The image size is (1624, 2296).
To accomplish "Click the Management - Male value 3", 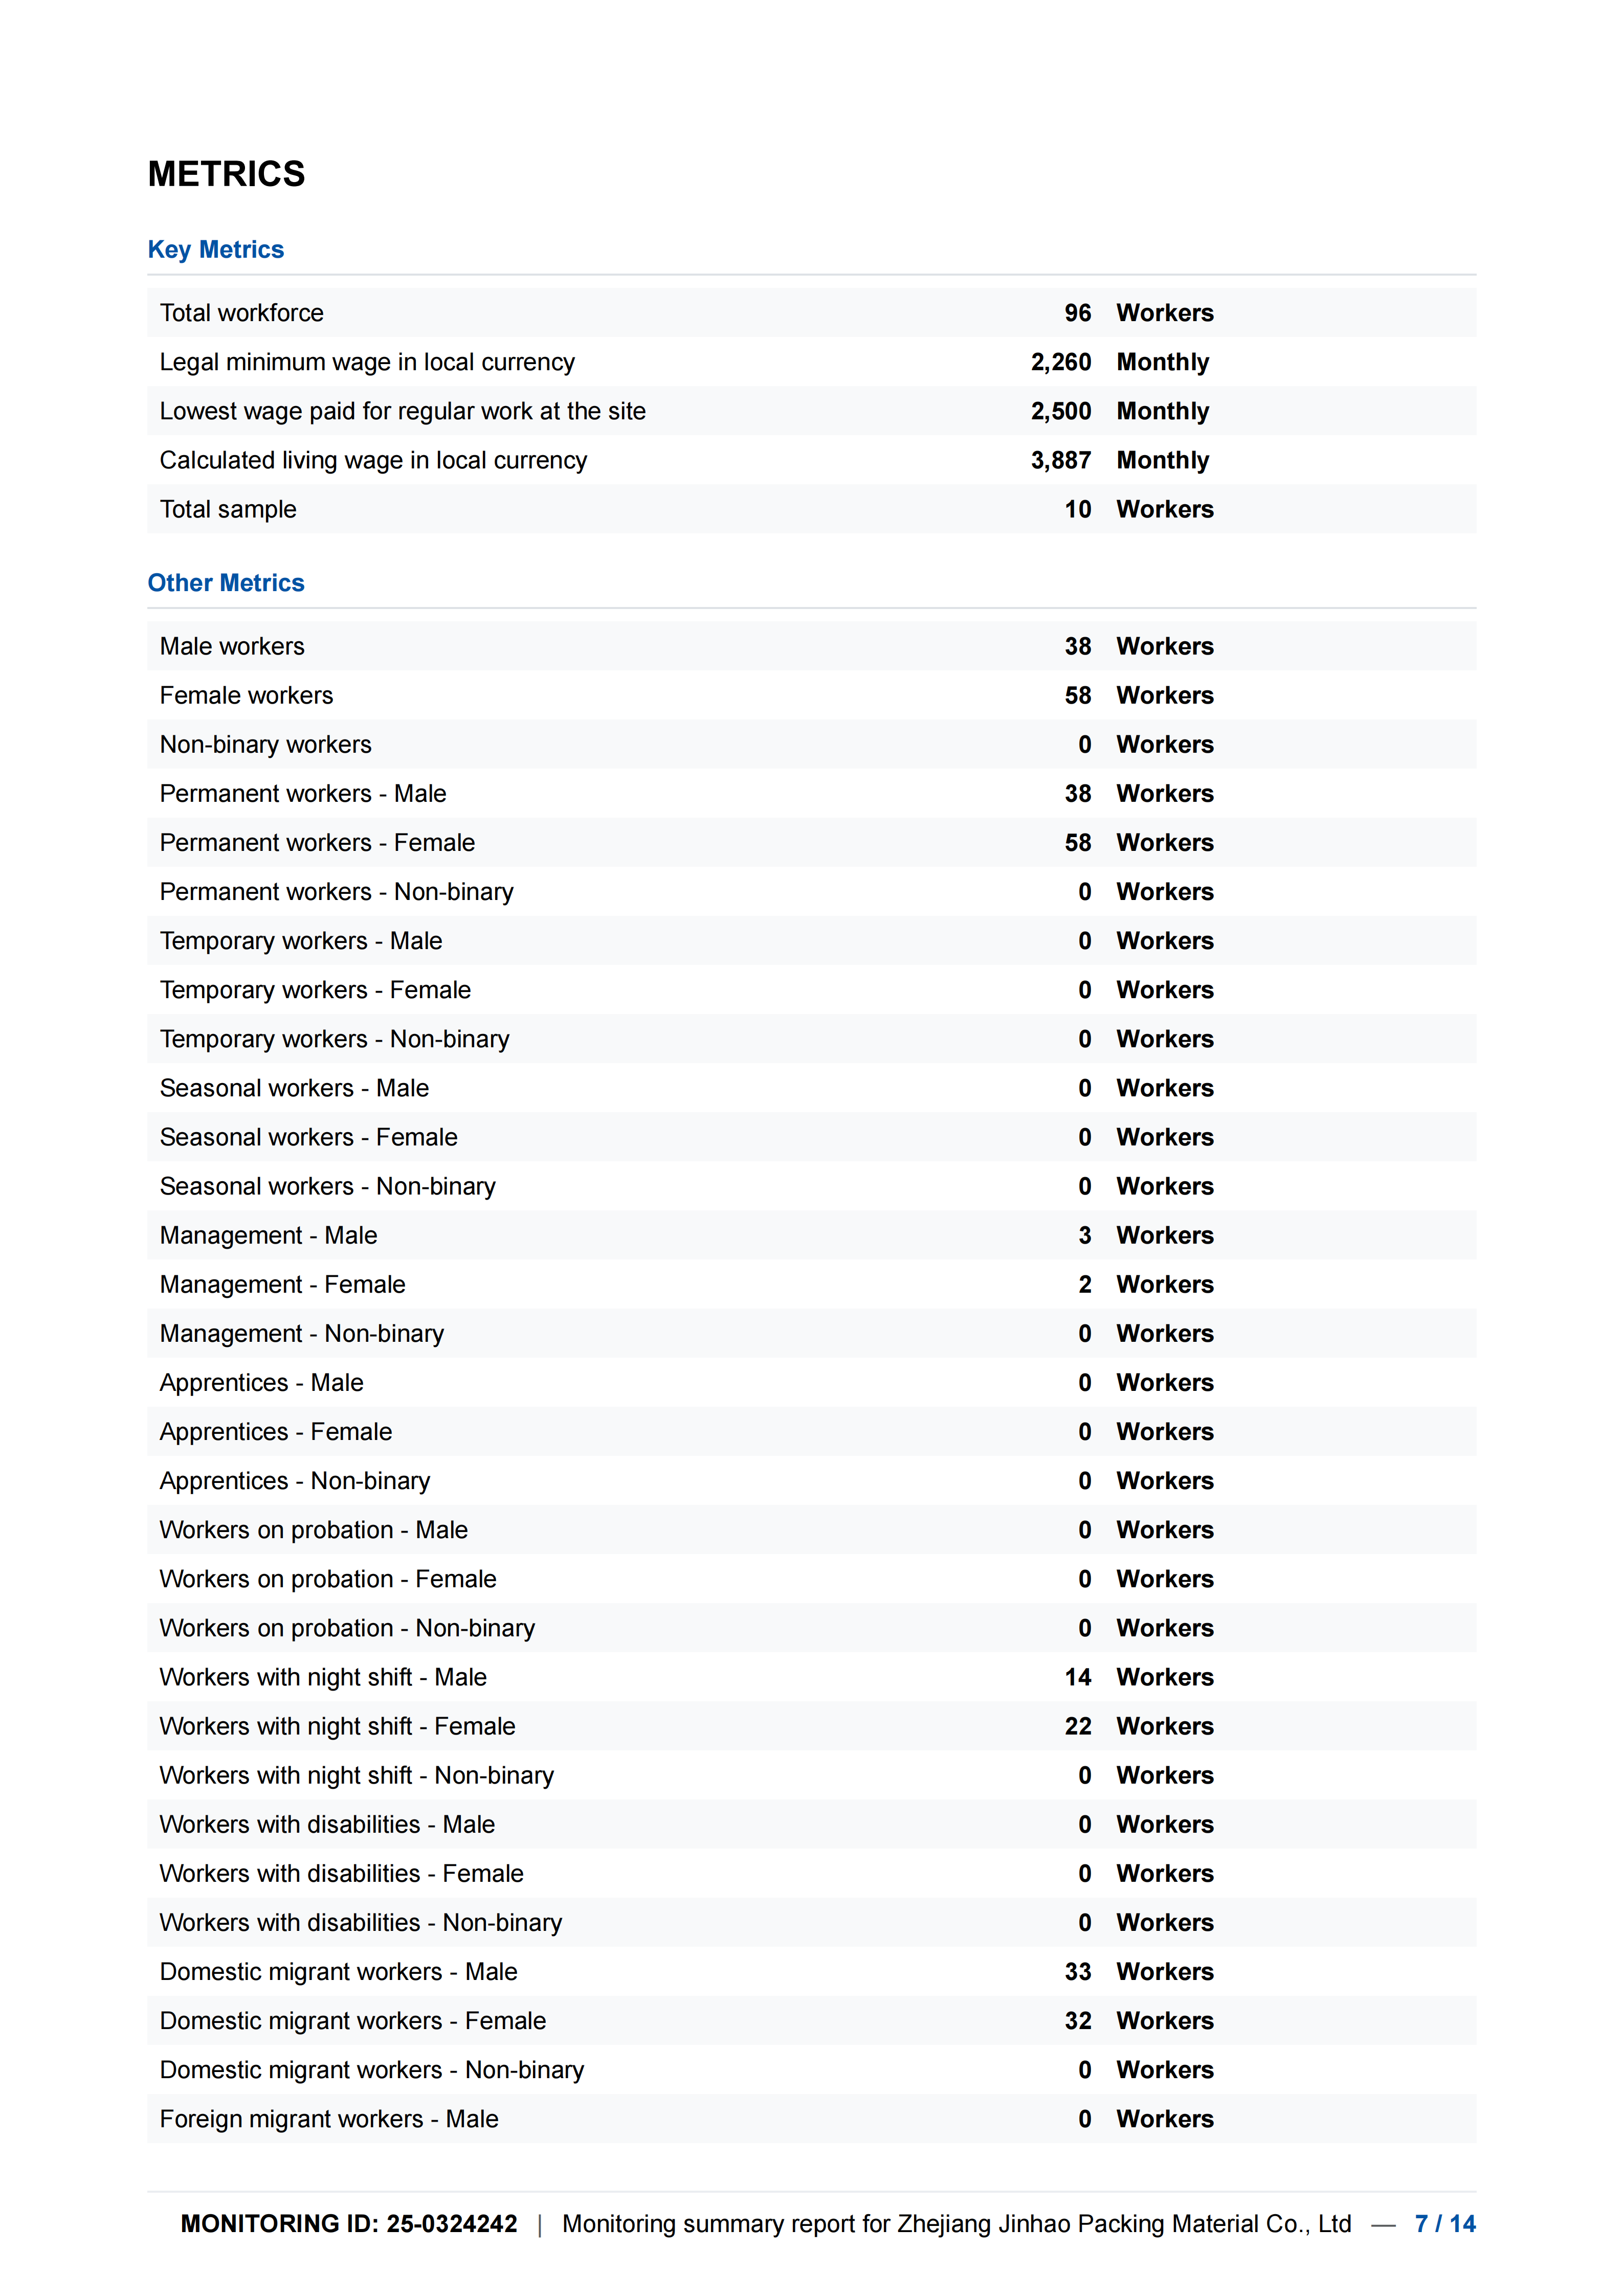I will point(1084,1235).
